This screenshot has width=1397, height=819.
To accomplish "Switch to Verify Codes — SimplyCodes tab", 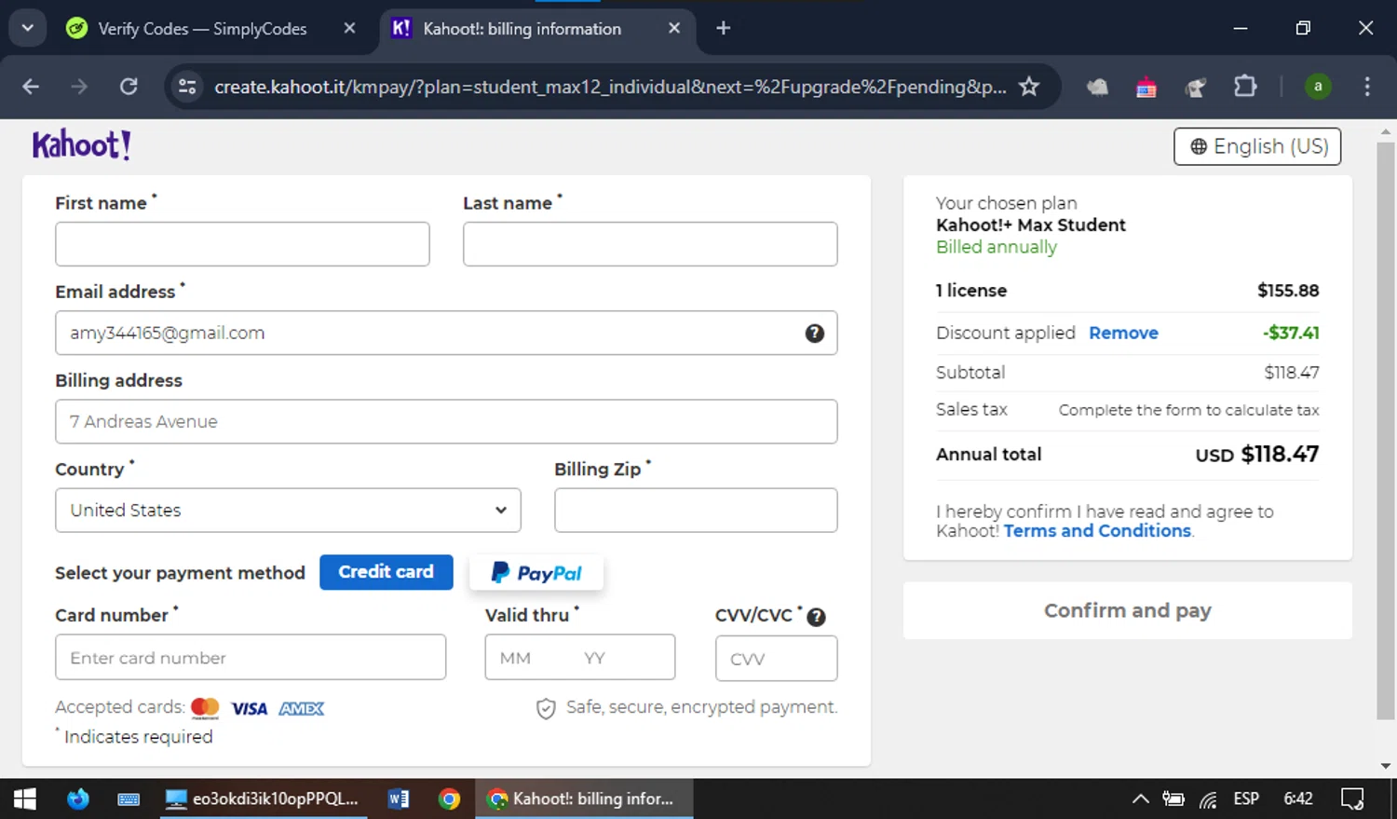I will coord(202,29).
